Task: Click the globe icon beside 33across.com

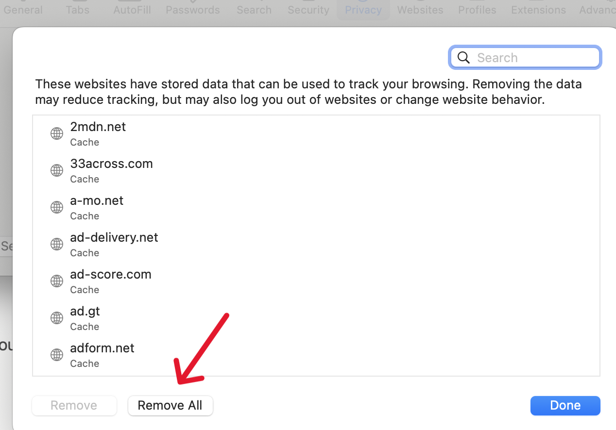Action: pos(57,170)
